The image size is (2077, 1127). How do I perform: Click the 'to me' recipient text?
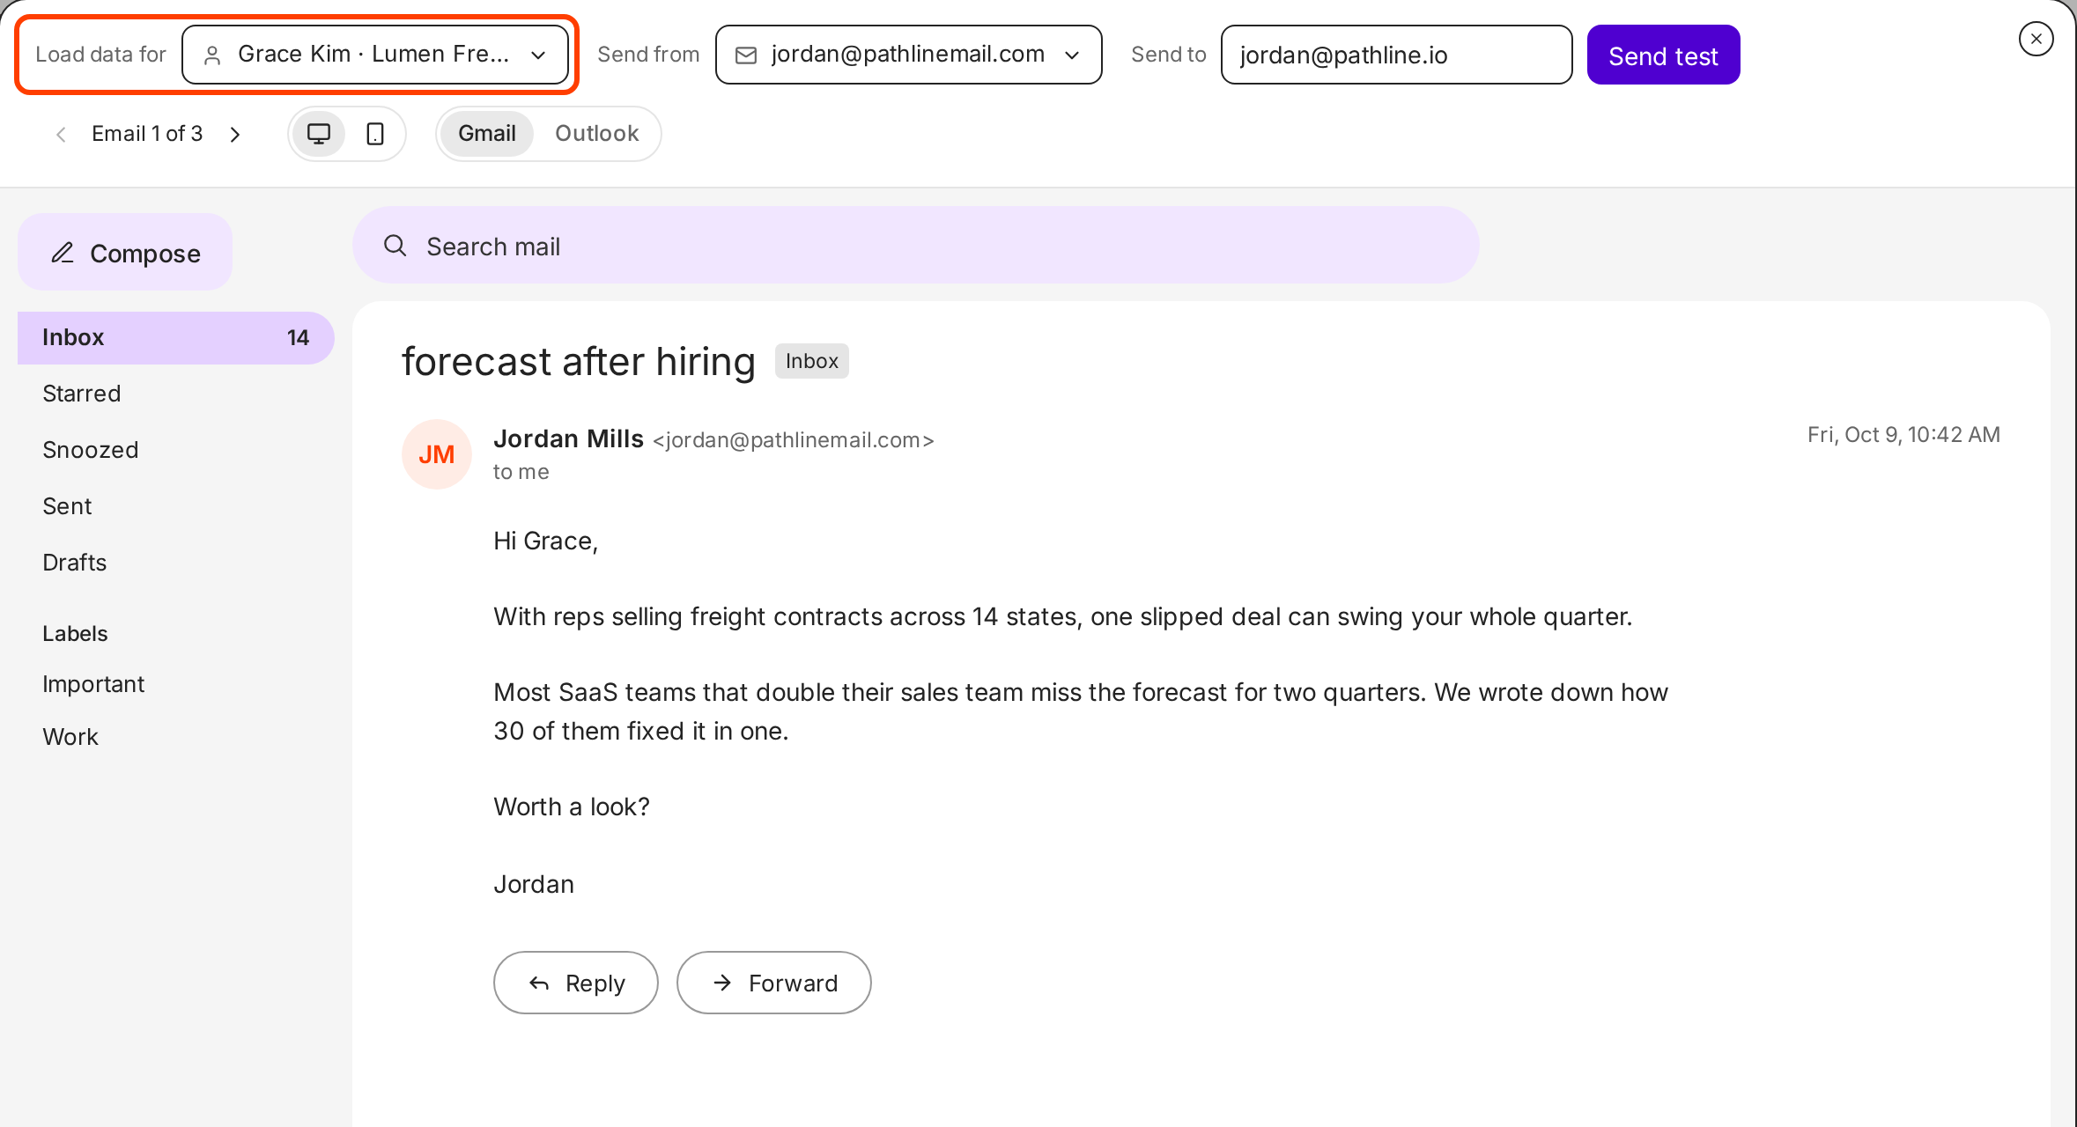pyautogui.click(x=521, y=472)
